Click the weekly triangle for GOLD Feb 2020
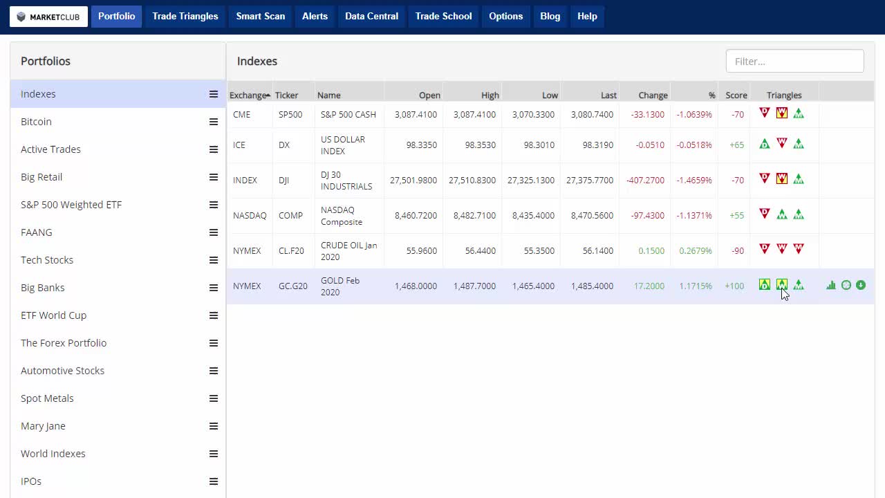The height and width of the screenshot is (498, 885). coord(781,284)
